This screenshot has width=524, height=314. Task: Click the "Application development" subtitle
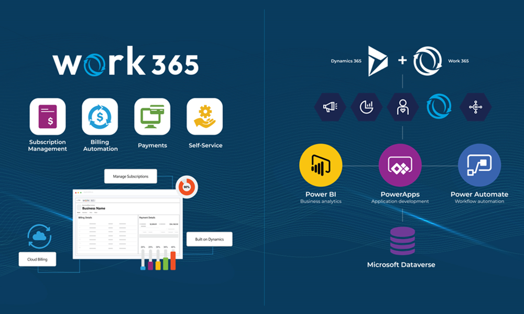tap(400, 201)
